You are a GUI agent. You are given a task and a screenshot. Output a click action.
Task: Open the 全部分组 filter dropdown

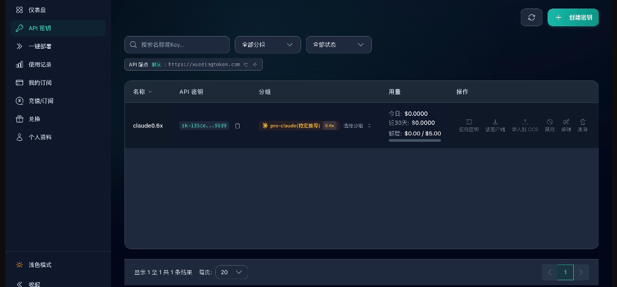point(268,44)
